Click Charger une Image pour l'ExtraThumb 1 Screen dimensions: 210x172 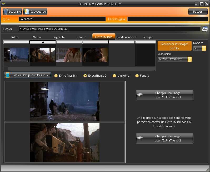click(164, 95)
